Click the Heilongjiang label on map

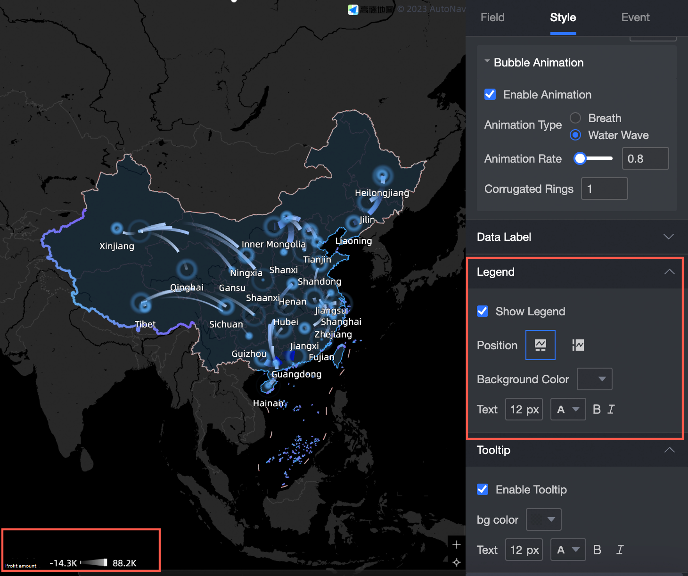(x=382, y=193)
